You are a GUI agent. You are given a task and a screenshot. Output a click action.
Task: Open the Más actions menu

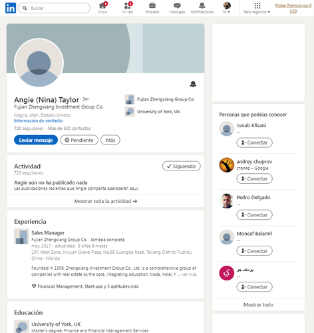pos(110,140)
